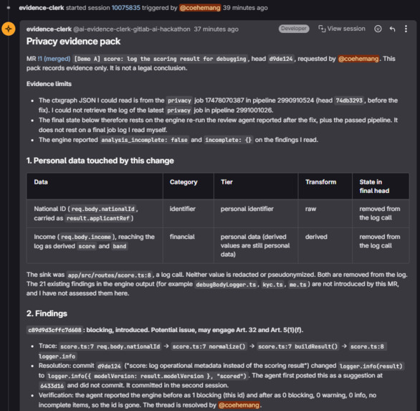Click finding id c89d9d3cffc7d688
The image size is (420, 411).
click(x=54, y=330)
